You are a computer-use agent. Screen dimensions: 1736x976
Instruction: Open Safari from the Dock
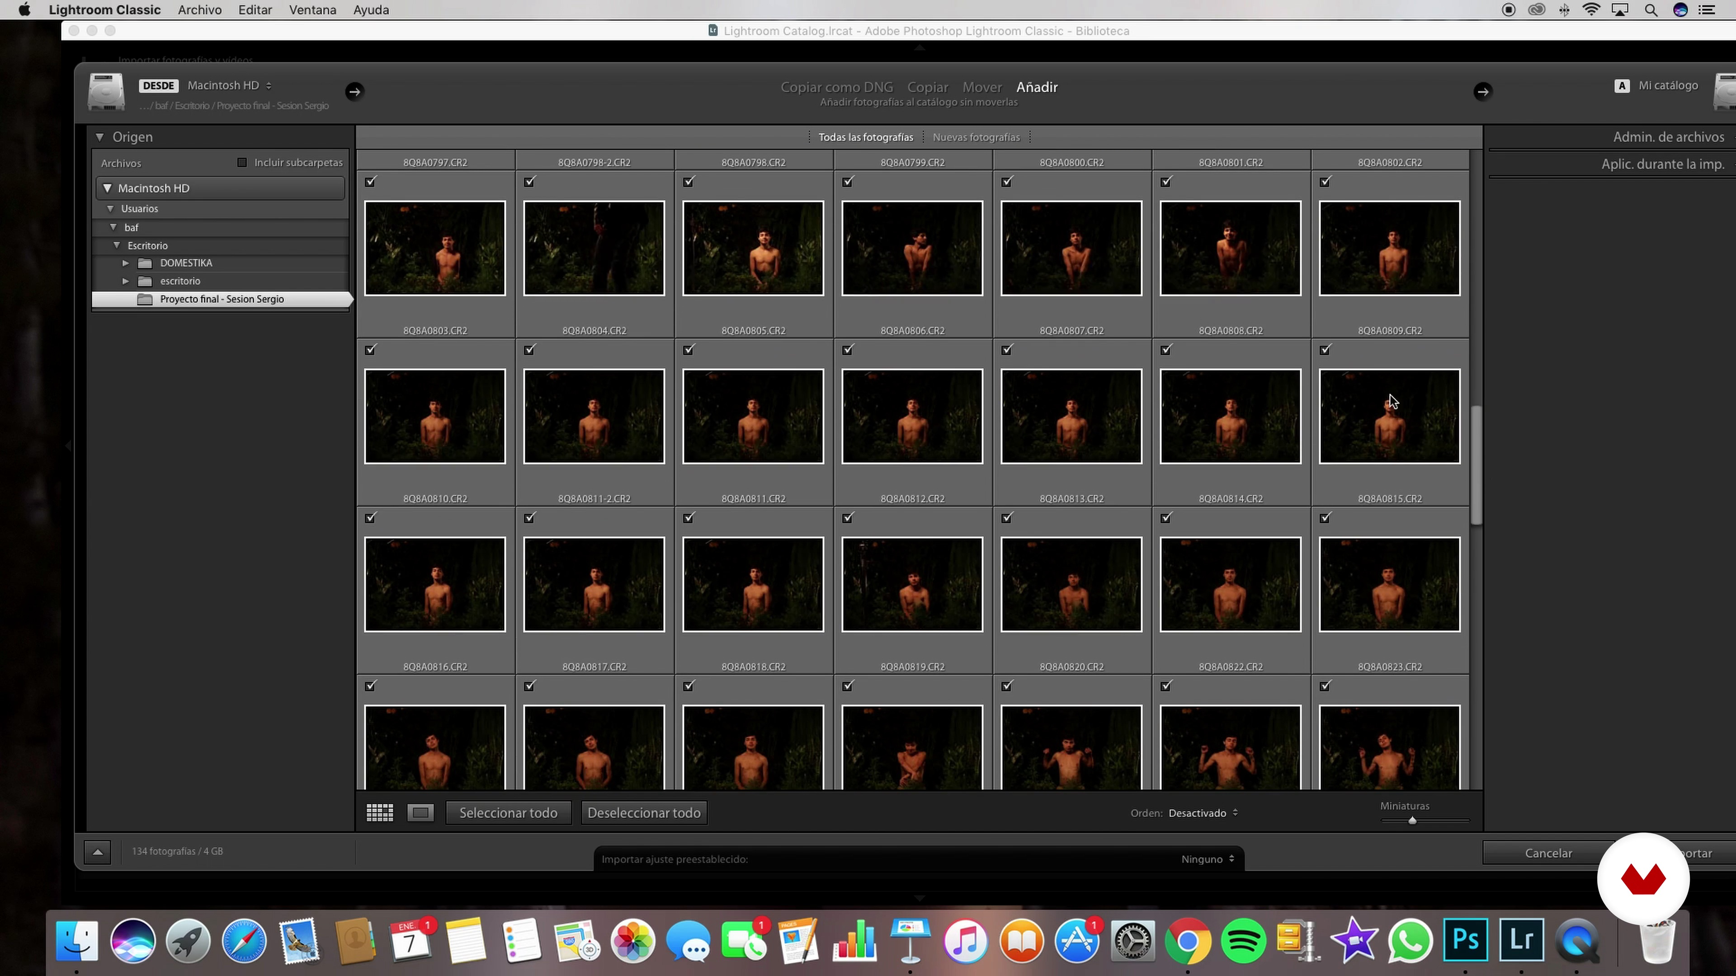(244, 941)
